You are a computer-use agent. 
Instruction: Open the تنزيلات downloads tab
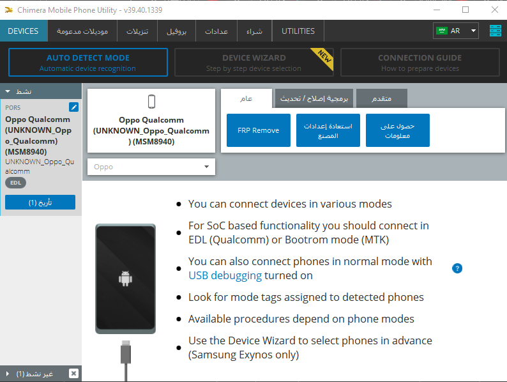(137, 31)
